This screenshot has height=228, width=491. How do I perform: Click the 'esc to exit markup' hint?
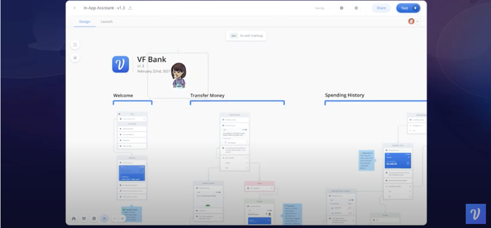pyautogui.click(x=246, y=36)
